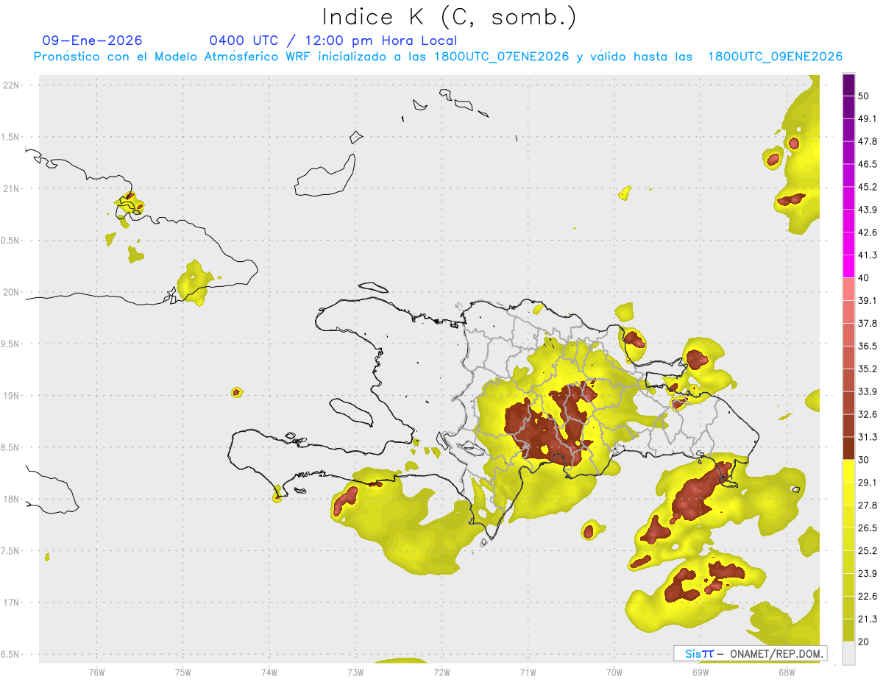The width and height of the screenshot is (883, 682).
Task: Click the legend value "35.2"
Action: pyautogui.click(x=868, y=369)
